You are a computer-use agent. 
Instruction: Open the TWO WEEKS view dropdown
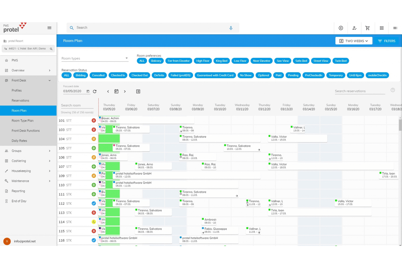pyautogui.click(x=354, y=41)
